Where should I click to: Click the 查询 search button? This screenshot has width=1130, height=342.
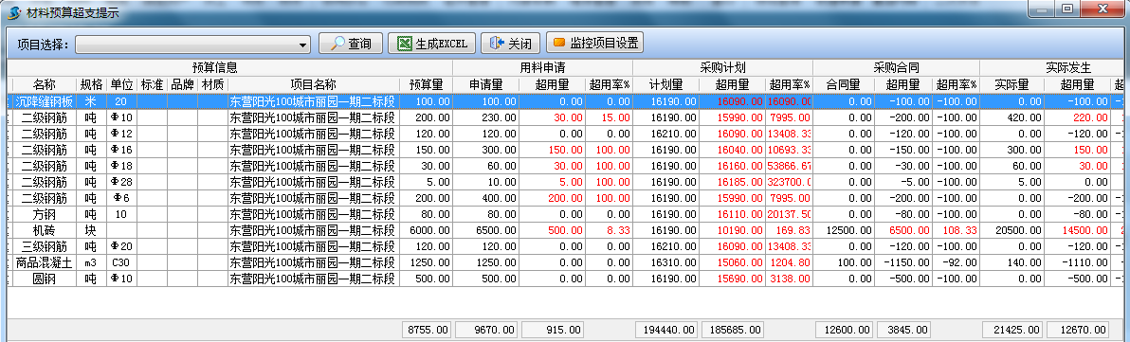pos(350,44)
